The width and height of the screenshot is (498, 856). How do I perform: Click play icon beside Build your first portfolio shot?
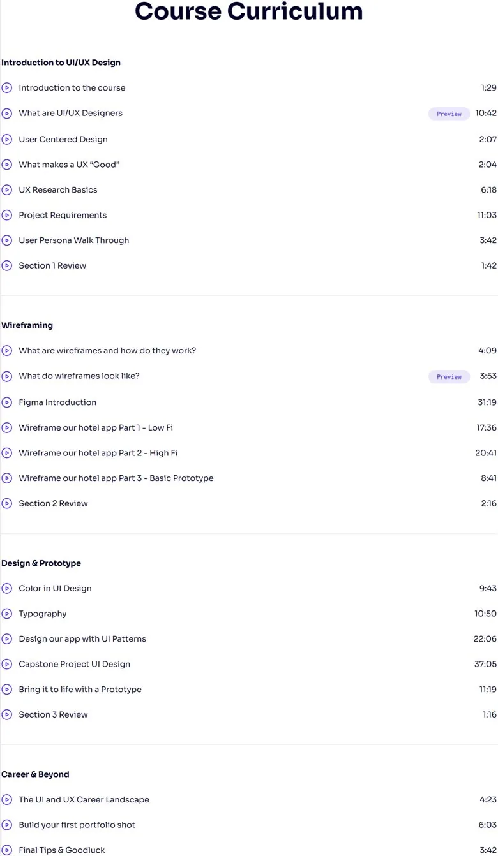[7, 825]
